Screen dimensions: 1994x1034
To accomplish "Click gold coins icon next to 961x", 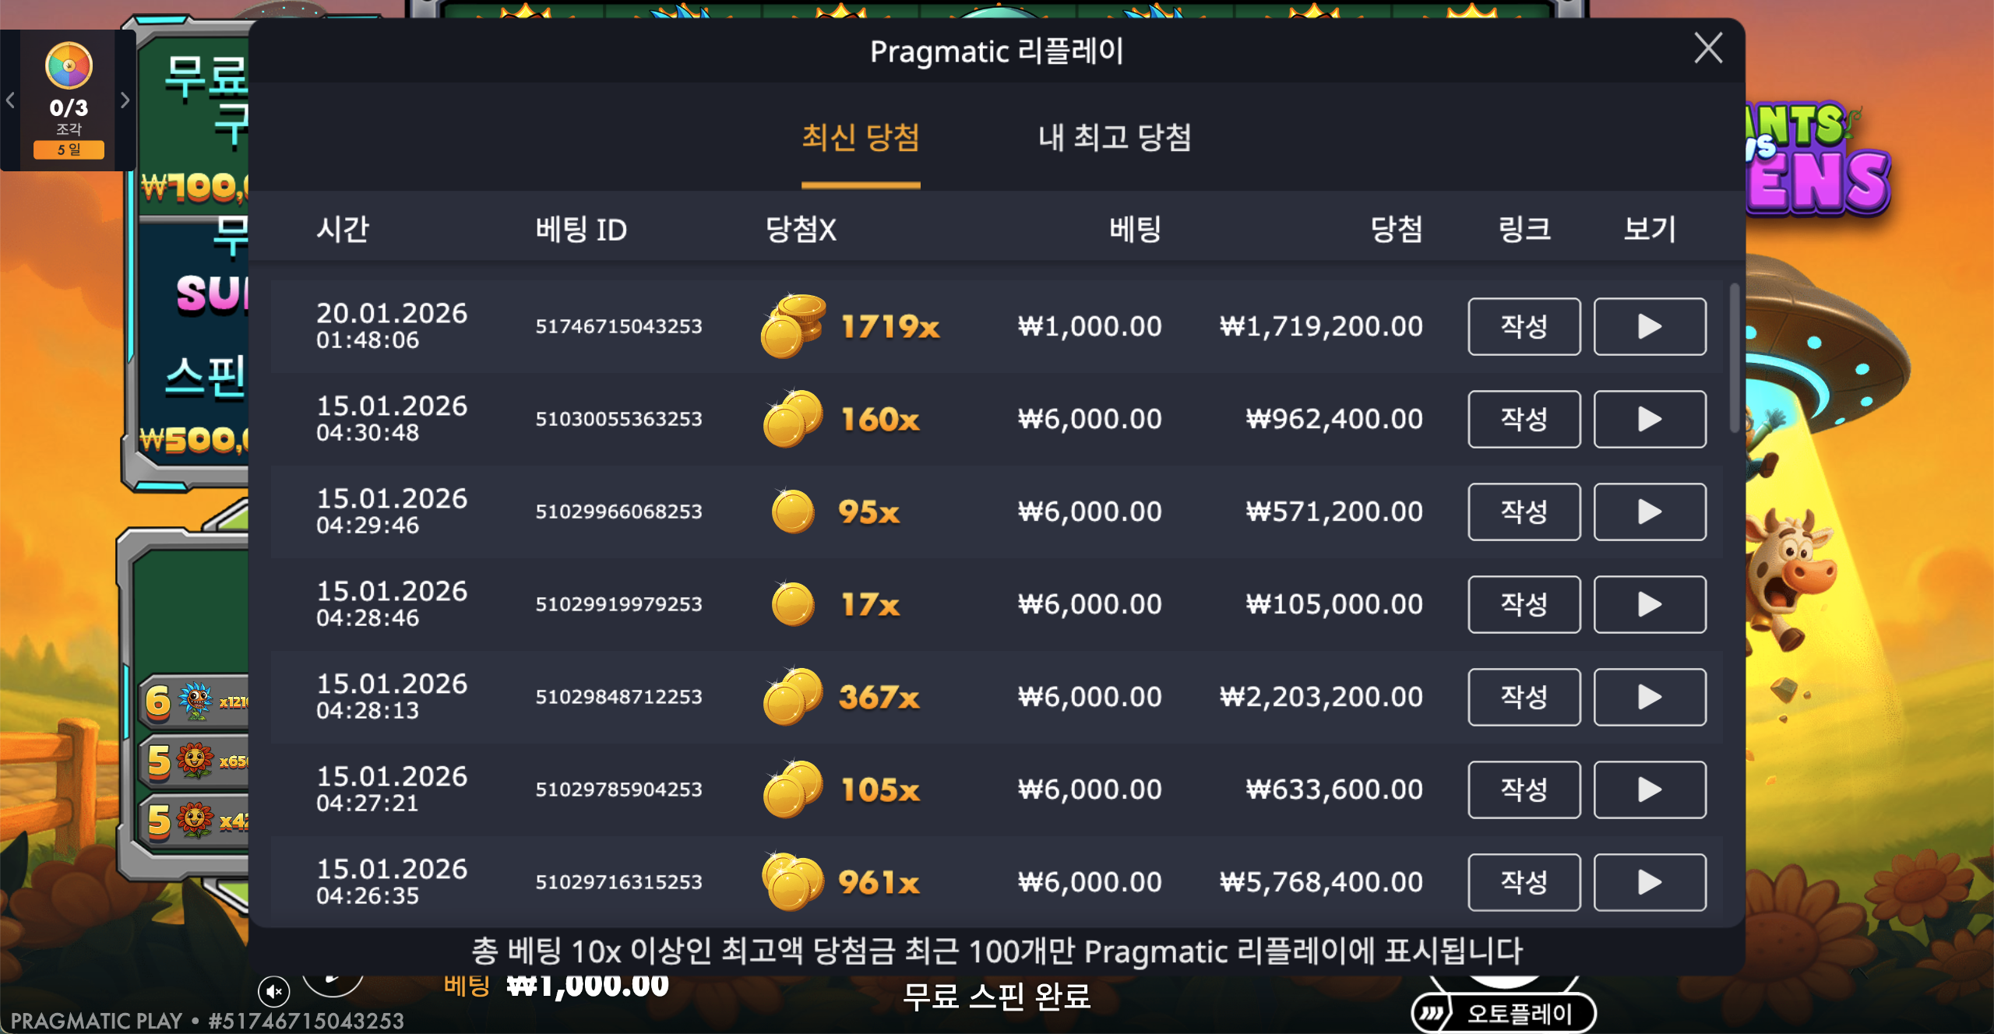I will tap(793, 882).
